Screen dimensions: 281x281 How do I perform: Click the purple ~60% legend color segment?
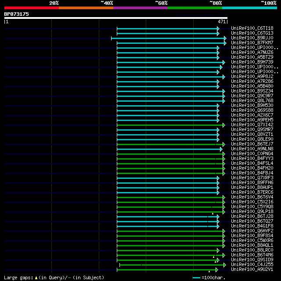tap(140, 8)
